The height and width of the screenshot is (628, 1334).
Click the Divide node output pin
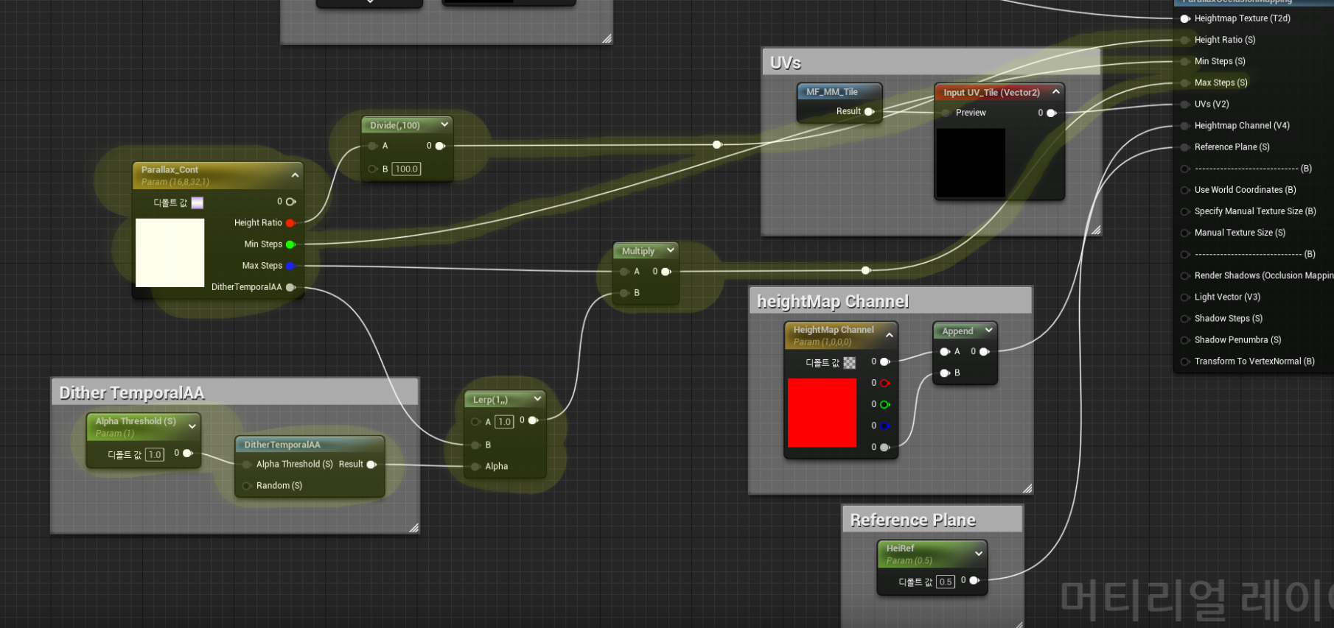coord(440,146)
